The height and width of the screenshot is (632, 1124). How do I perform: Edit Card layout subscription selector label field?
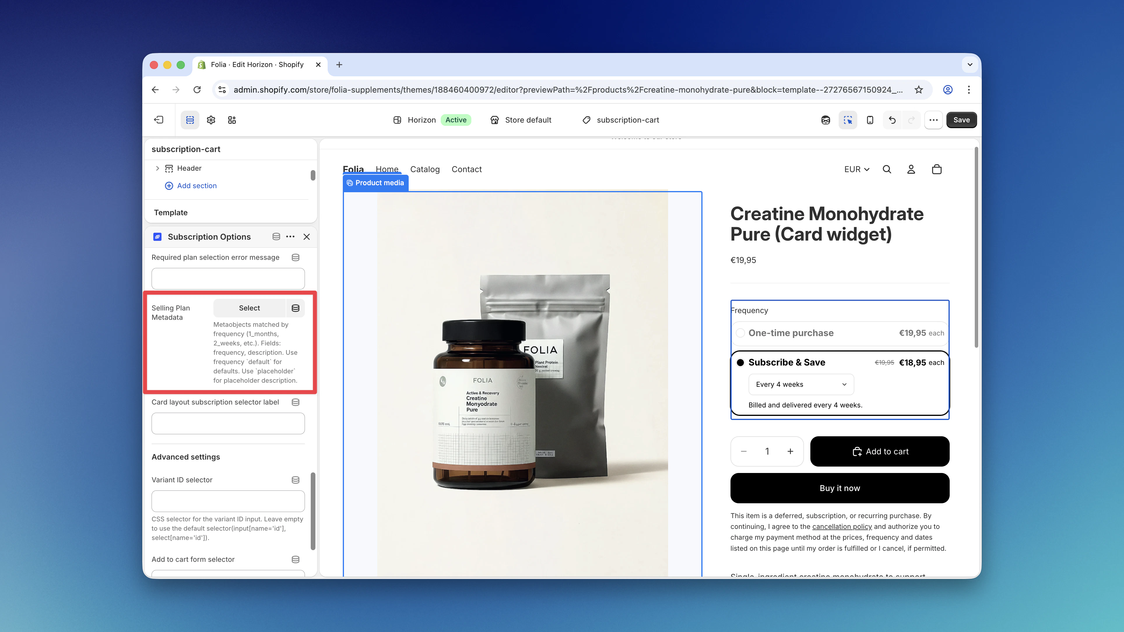coord(228,423)
